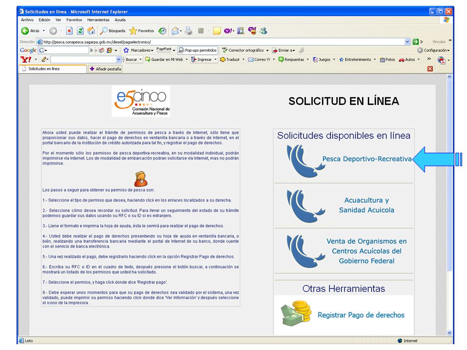The image size is (467, 350).
Task: Open Registrar Pago de derechos link
Action: pyautogui.click(x=361, y=315)
